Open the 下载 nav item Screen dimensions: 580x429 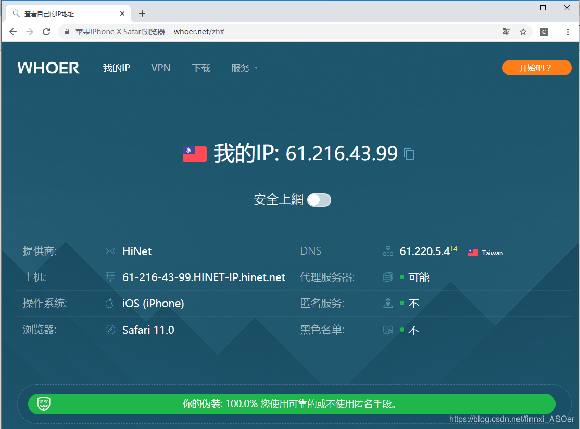click(x=201, y=68)
